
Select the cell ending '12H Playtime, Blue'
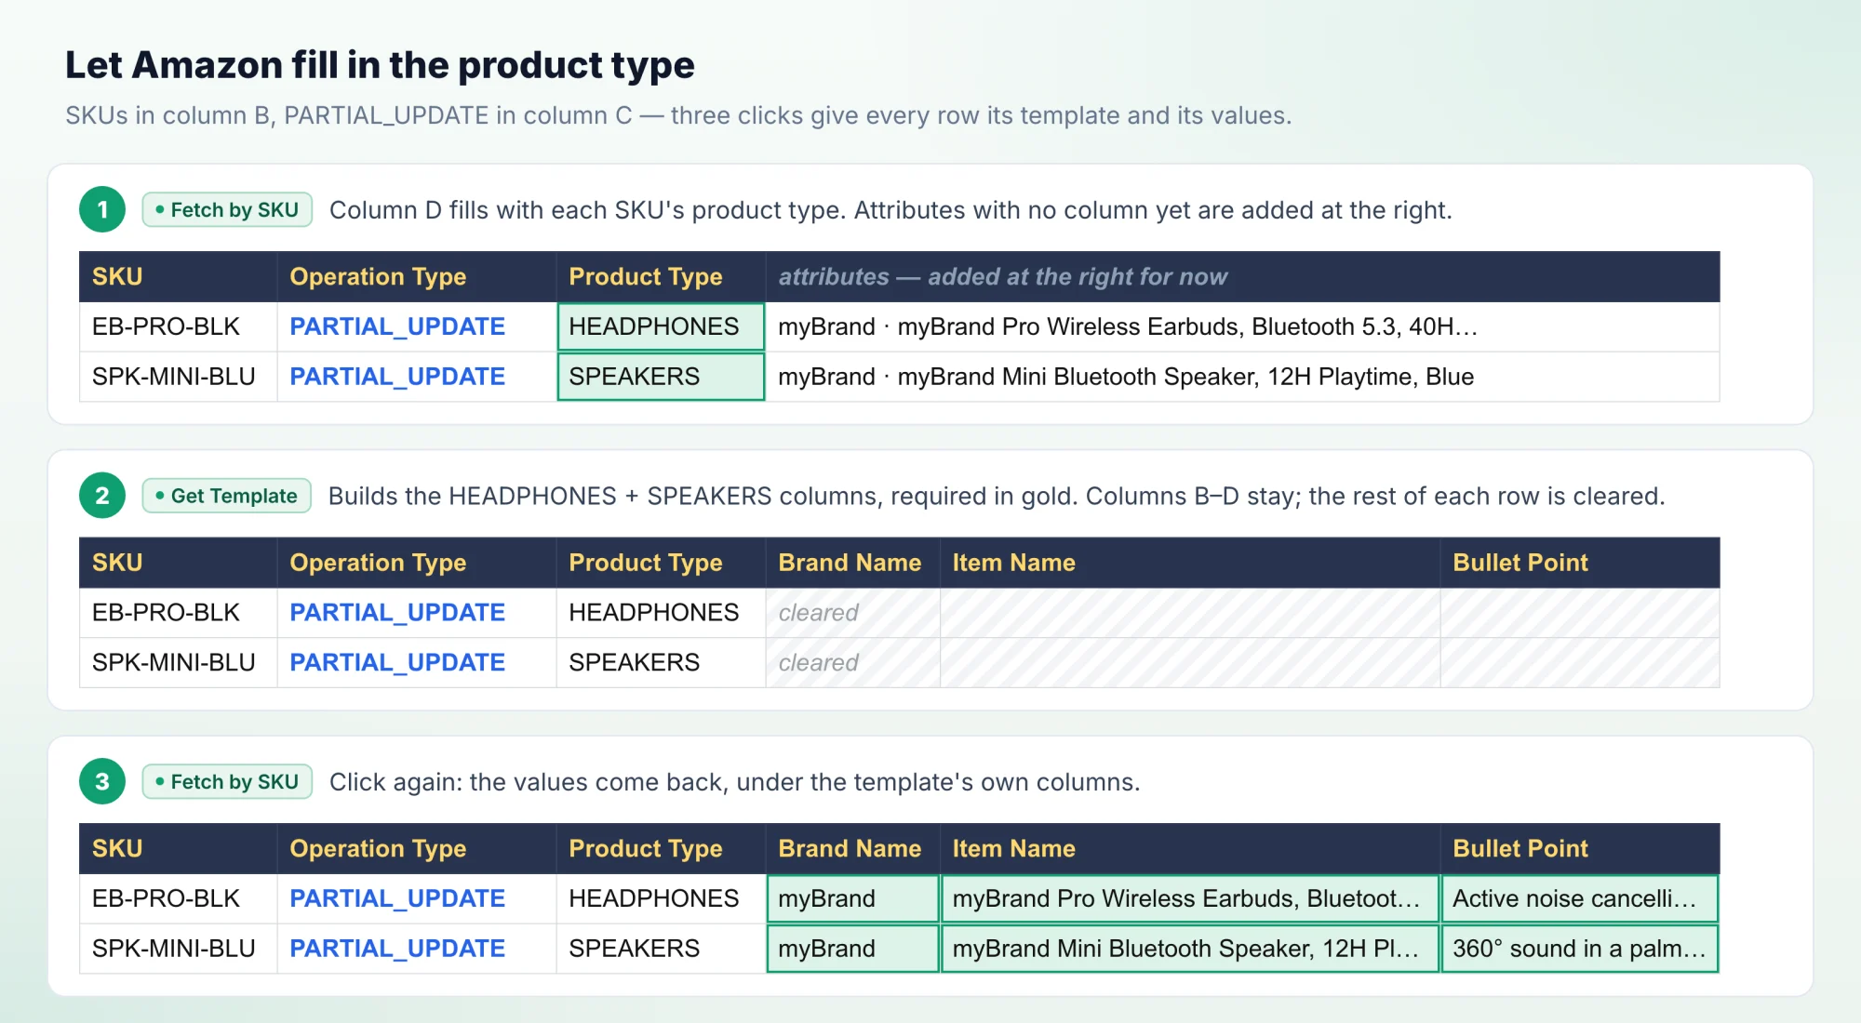click(x=1242, y=377)
